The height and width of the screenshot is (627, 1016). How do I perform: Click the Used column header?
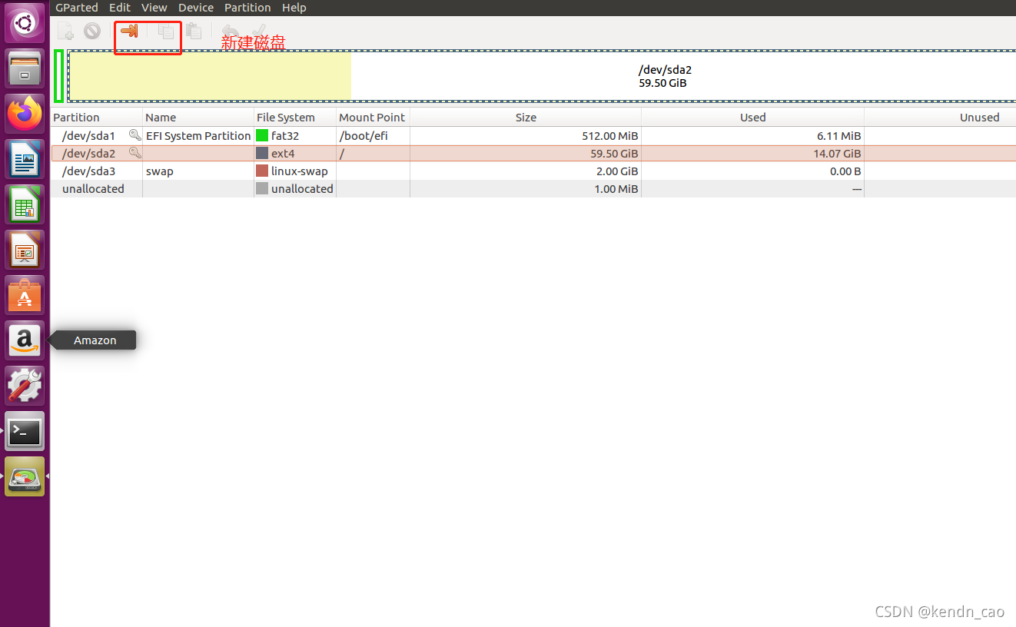click(752, 118)
